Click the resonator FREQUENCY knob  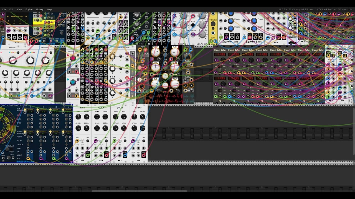(30, 60)
